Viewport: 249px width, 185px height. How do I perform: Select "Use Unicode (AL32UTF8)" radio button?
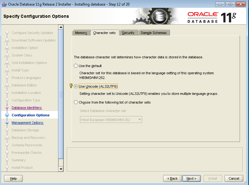[76, 86]
